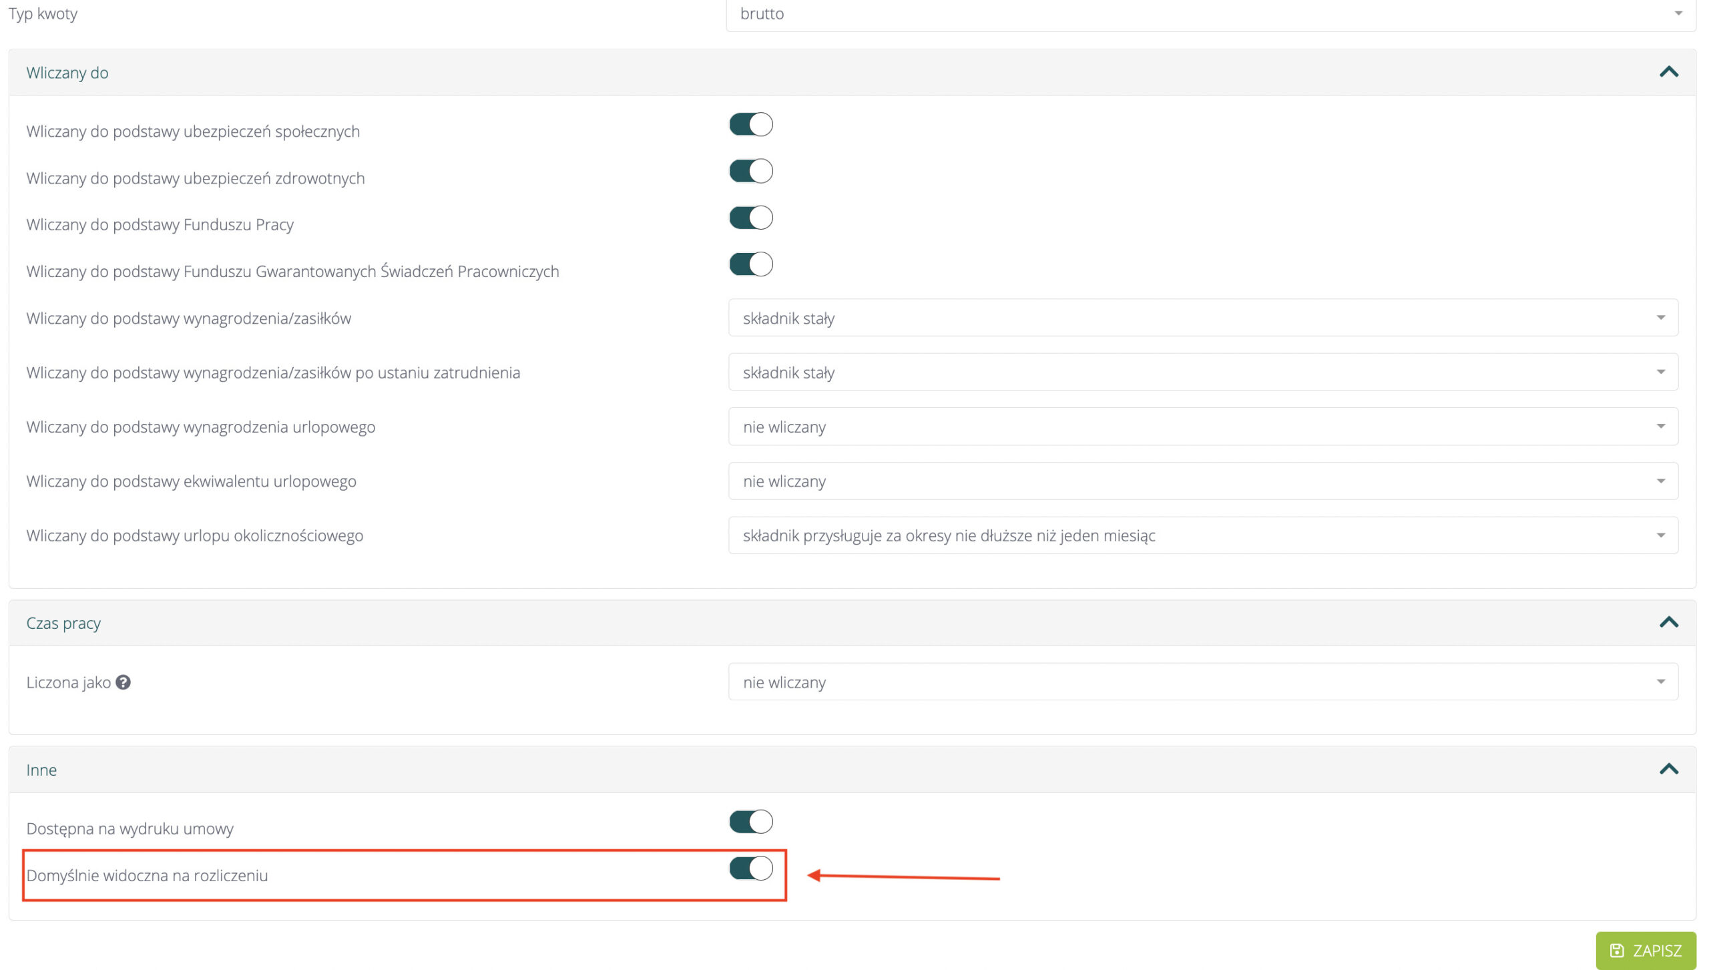Collapse the Inne section chevron
1709x970 pixels.
click(1668, 769)
